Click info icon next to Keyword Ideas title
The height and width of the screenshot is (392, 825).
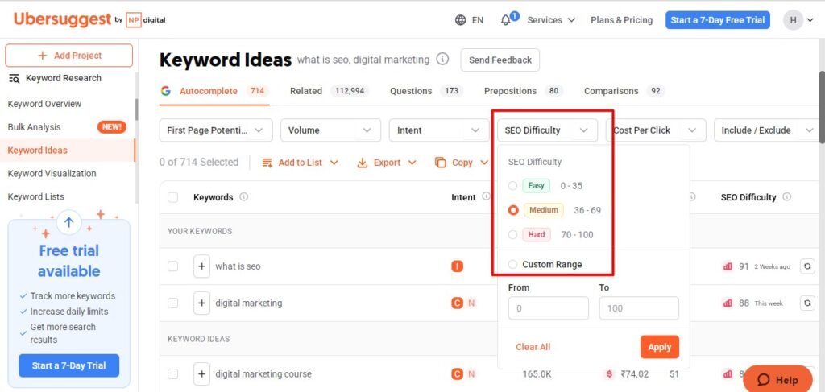pyautogui.click(x=442, y=59)
